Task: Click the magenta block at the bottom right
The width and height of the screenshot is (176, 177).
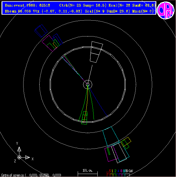Action: pos(111,153)
